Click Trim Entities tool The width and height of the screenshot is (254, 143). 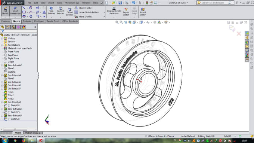click(51, 11)
